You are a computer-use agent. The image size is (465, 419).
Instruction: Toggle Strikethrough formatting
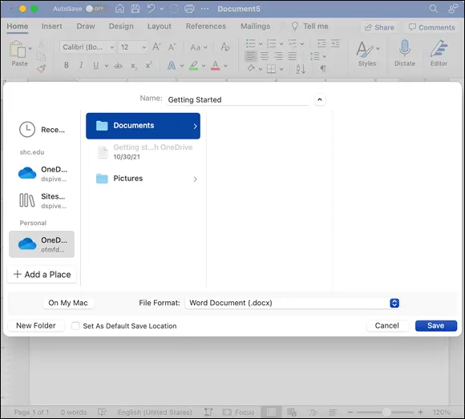click(x=118, y=66)
